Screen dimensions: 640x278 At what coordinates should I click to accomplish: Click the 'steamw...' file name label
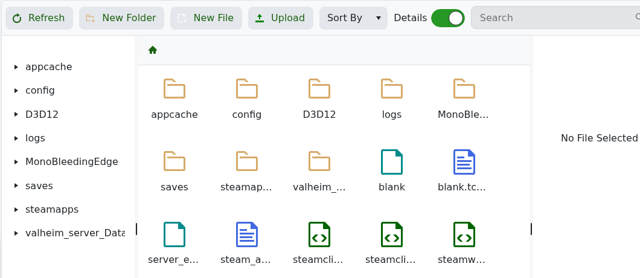pyautogui.click(x=462, y=260)
